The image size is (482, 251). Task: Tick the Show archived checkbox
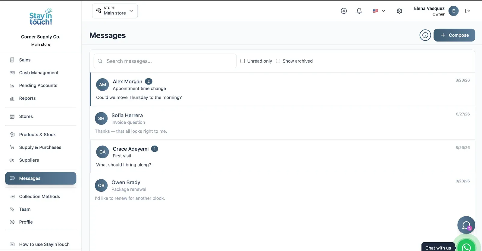278,61
